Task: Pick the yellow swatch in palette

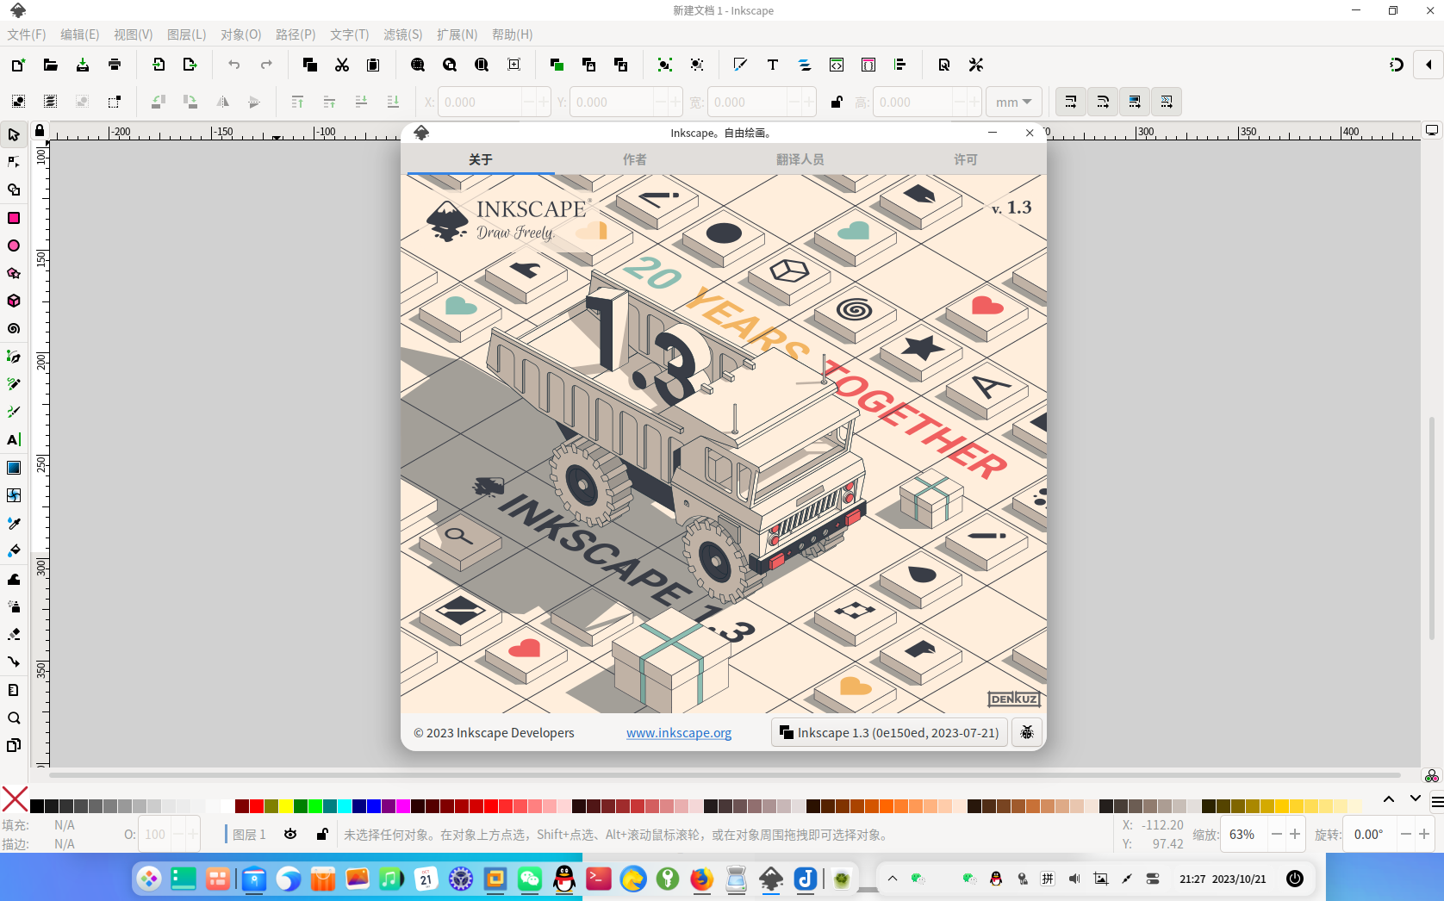Action: 286,806
